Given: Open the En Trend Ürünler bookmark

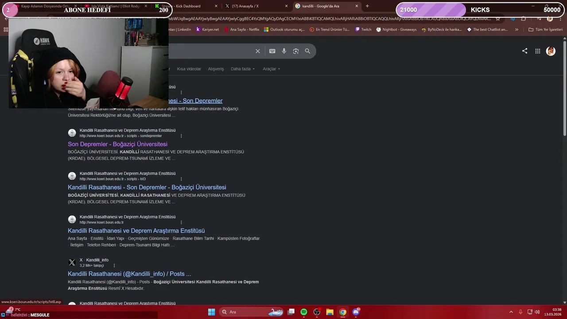Looking at the screenshot, I should (x=330, y=30).
